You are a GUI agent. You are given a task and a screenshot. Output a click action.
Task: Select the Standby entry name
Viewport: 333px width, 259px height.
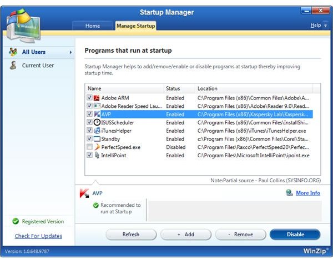(110, 139)
